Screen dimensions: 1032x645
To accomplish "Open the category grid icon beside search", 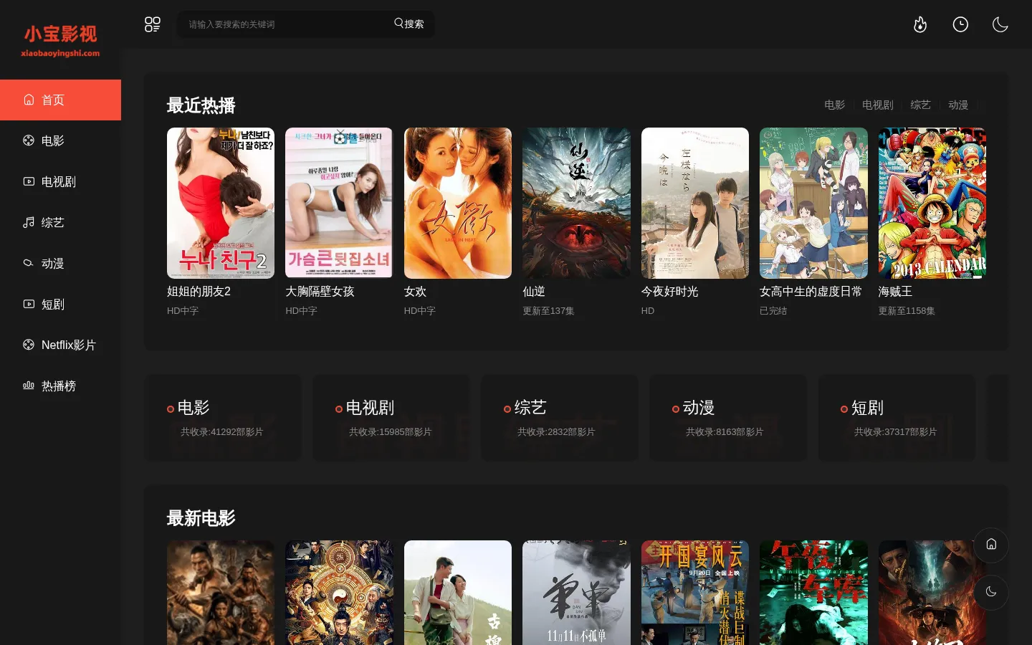I will tap(153, 24).
